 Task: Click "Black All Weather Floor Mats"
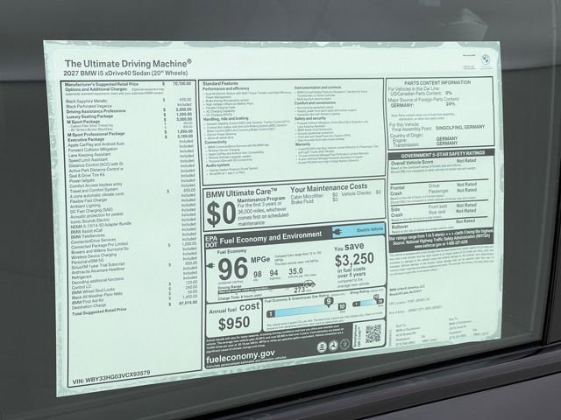click(97, 296)
